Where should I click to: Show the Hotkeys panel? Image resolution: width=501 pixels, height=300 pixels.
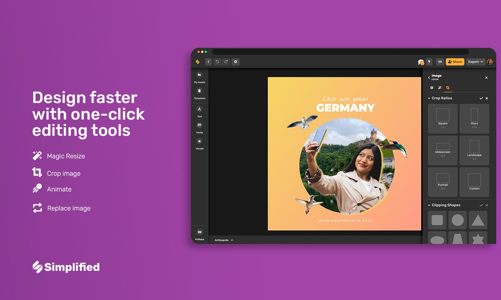tap(199, 233)
